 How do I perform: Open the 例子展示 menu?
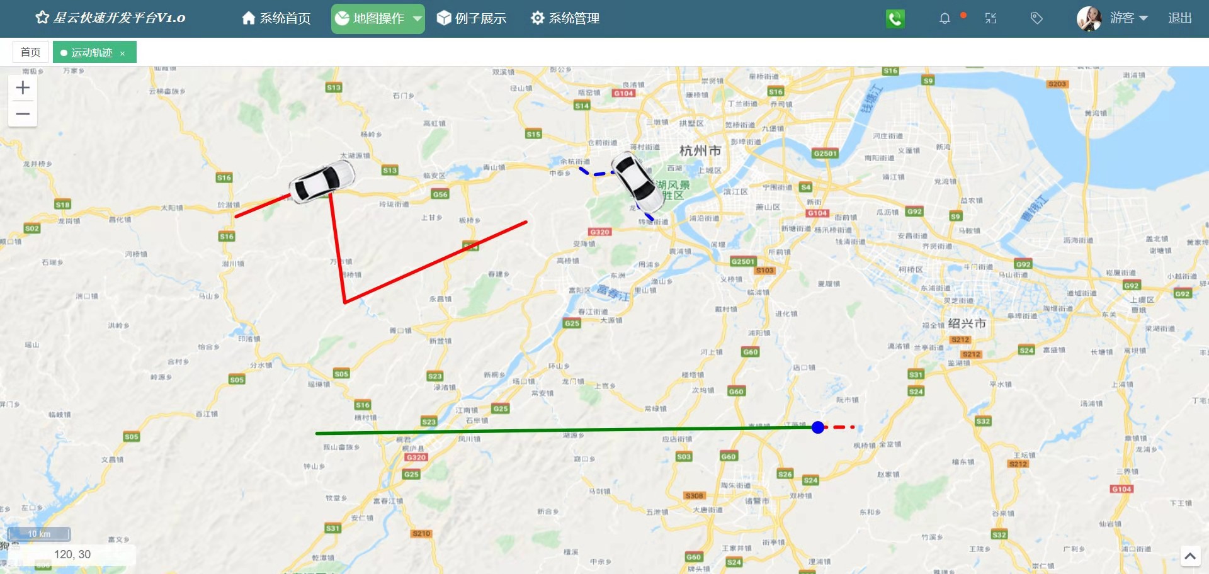[472, 18]
